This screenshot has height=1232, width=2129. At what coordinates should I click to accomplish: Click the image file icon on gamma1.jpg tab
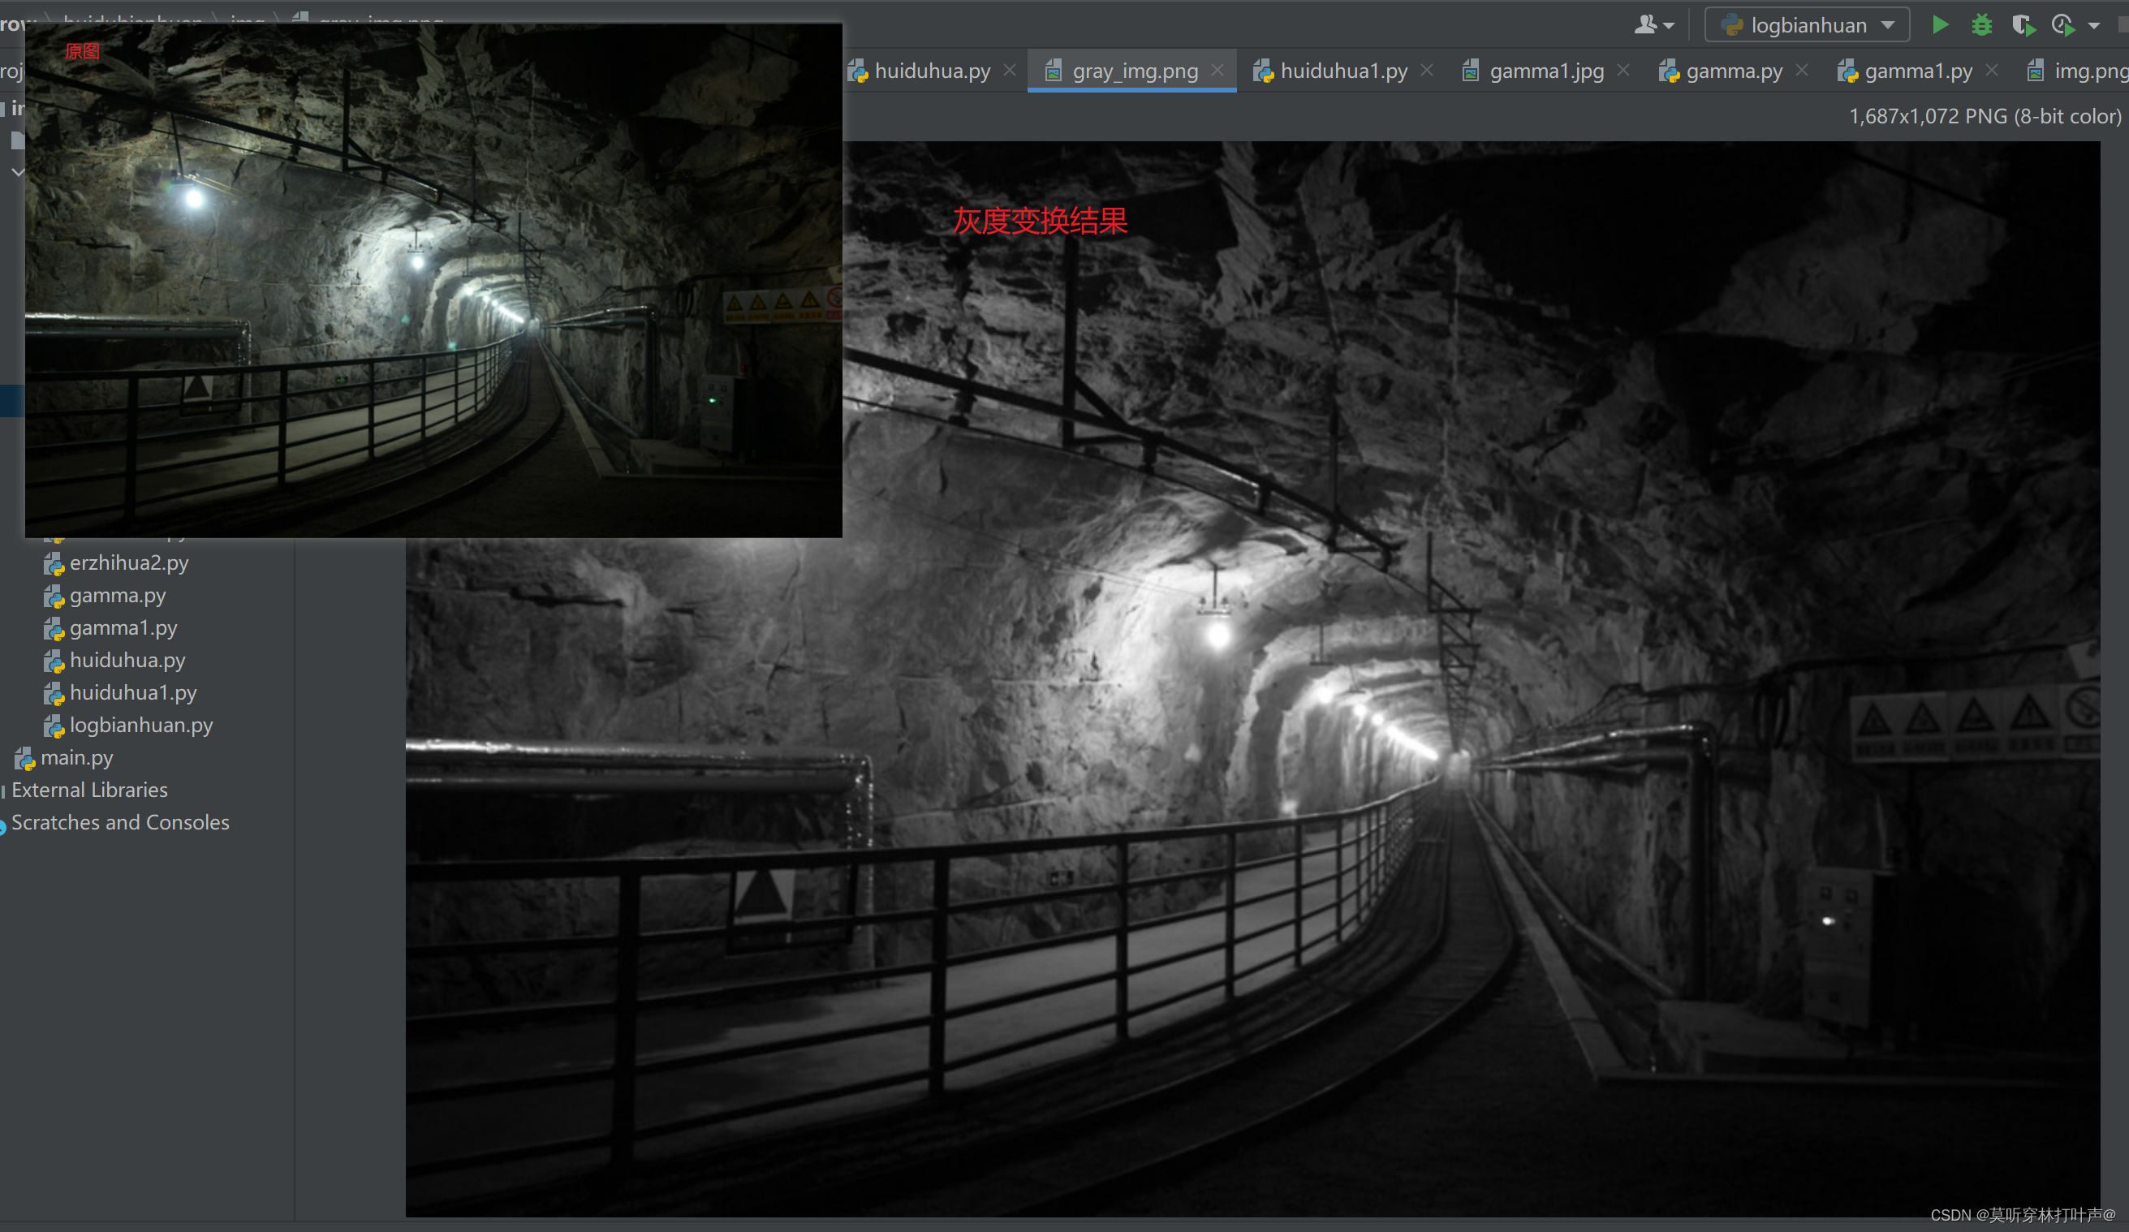click(1471, 71)
